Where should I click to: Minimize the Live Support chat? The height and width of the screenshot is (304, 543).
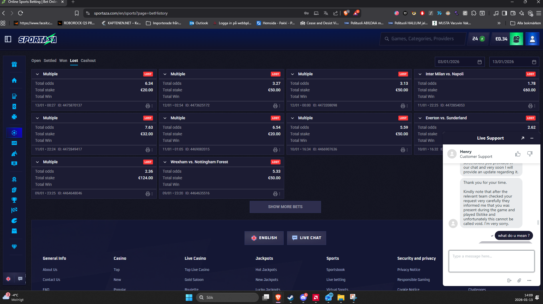pyautogui.click(x=532, y=138)
